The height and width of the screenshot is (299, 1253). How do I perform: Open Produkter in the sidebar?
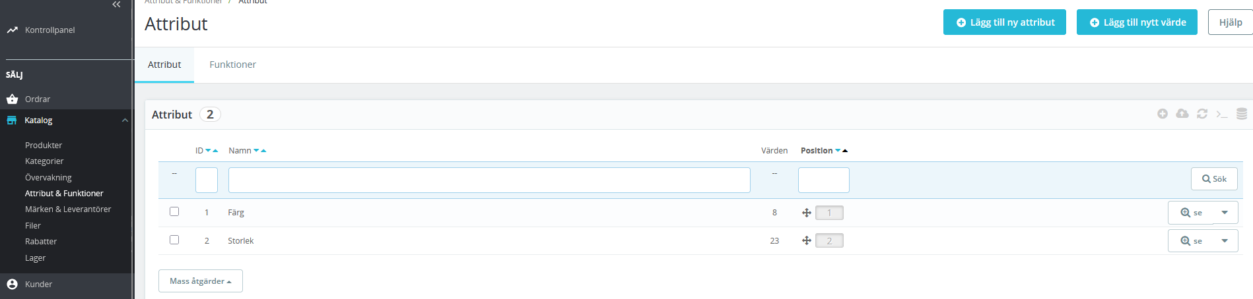44,146
